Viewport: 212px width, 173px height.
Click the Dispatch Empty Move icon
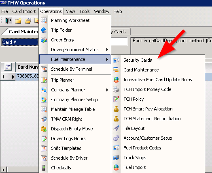pyautogui.click(x=44, y=129)
